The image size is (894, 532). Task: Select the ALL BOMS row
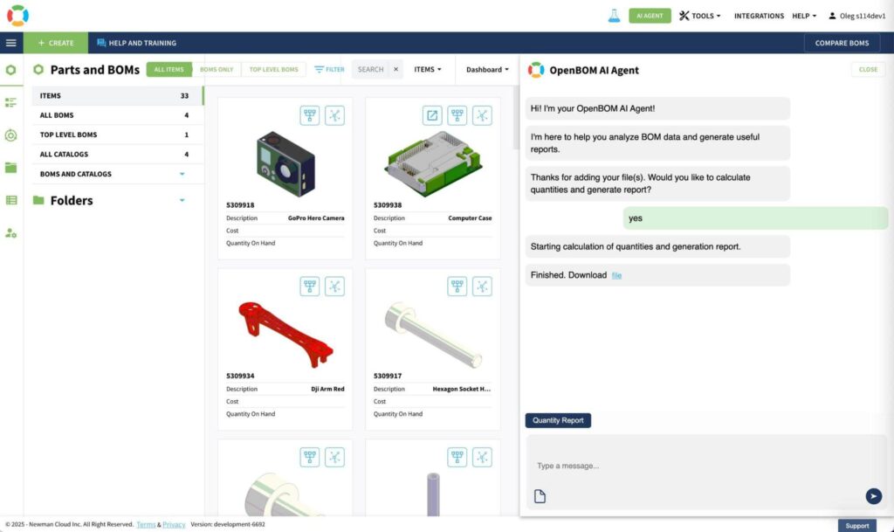coord(117,115)
